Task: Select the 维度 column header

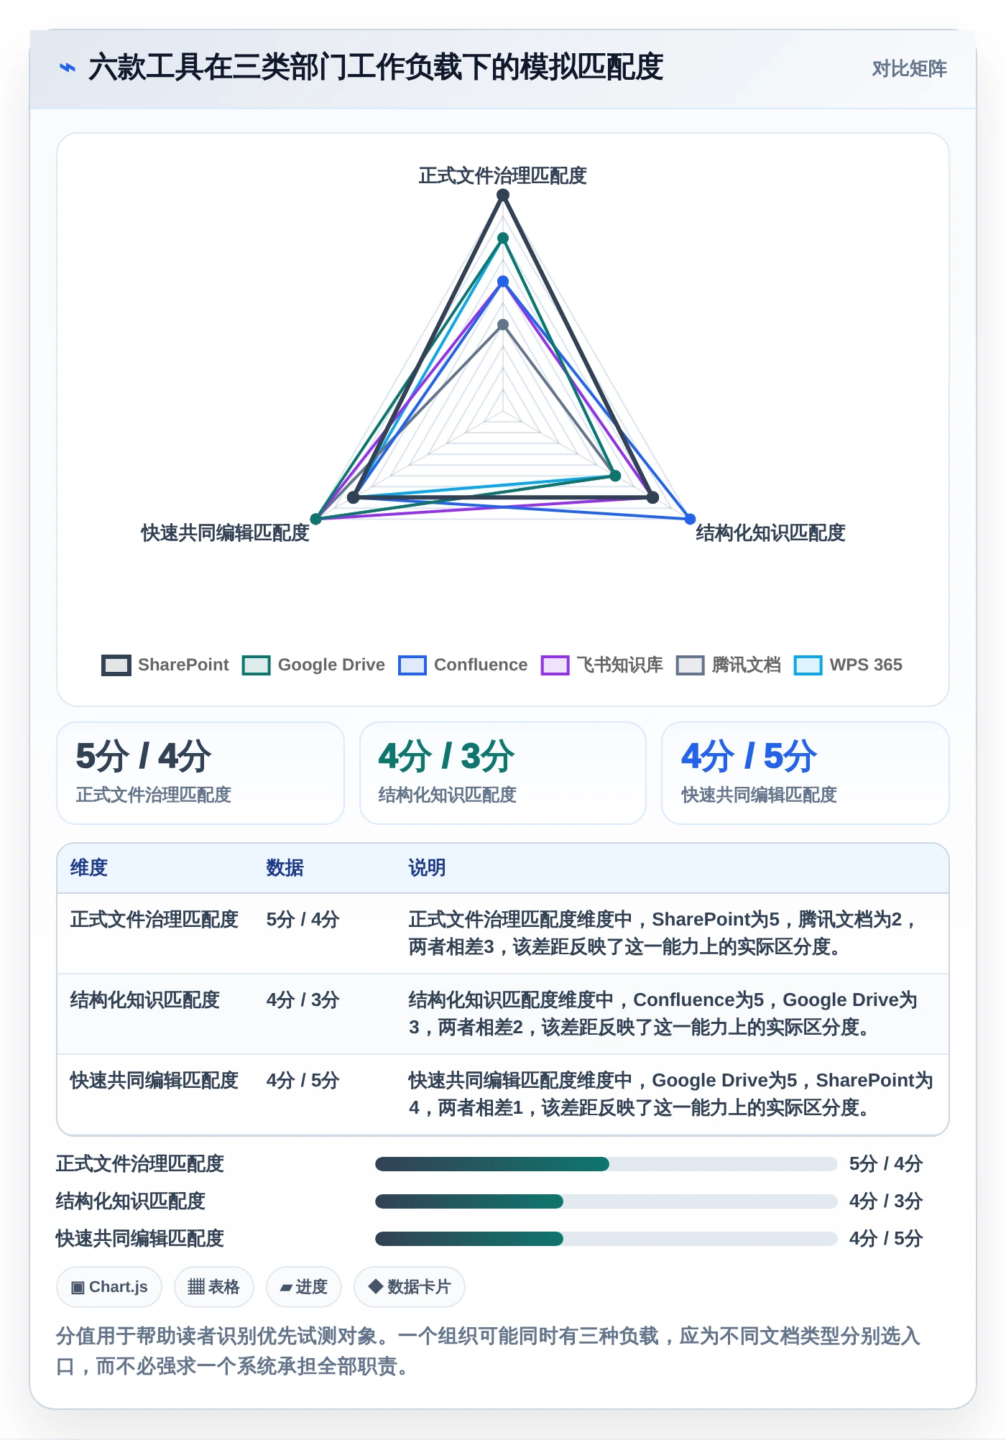Action: [89, 868]
